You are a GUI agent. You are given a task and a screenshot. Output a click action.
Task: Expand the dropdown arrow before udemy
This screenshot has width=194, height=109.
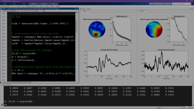pyautogui.click(x=44, y=6)
